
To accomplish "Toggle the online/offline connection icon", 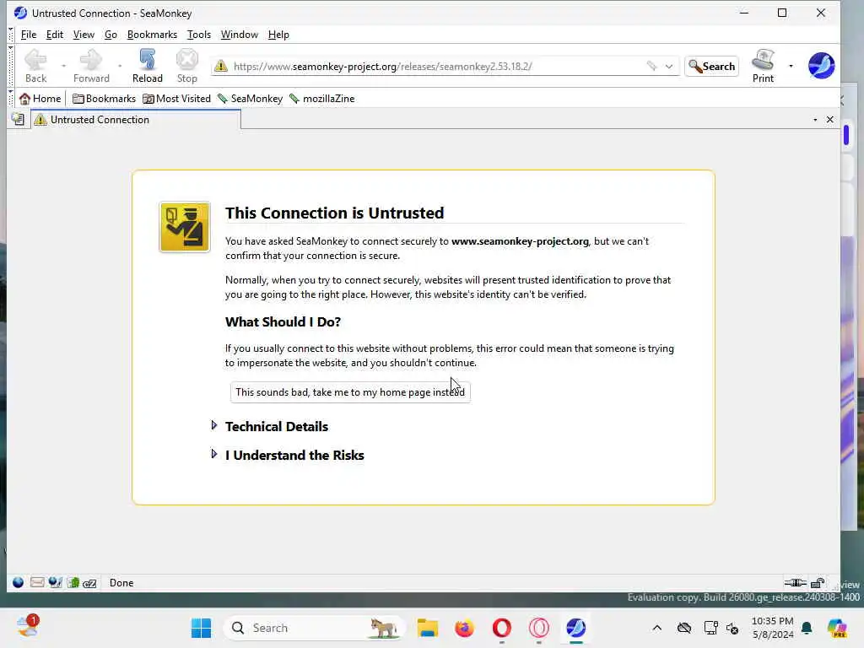I will (795, 582).
